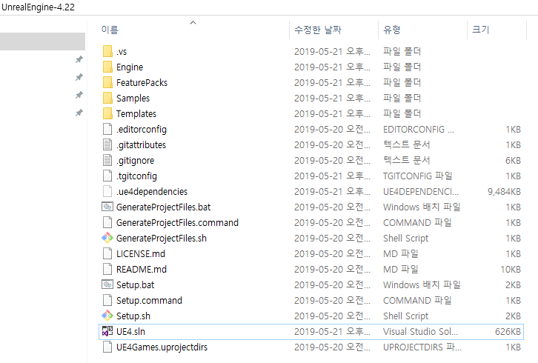Screen dimensions: 538x363
Task: Click the .ue4dependencies file icon
Action: [x=107, y=191]
